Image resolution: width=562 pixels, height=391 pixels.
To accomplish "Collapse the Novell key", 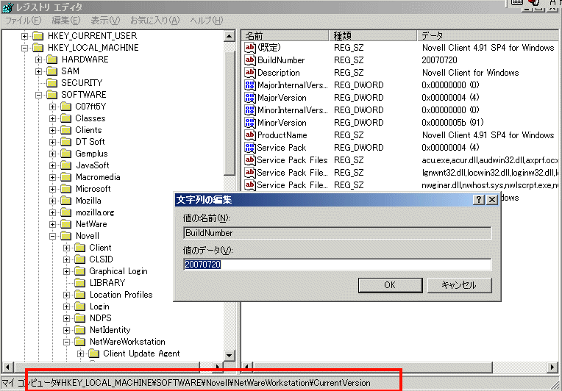I will click(x=52, y=236).
